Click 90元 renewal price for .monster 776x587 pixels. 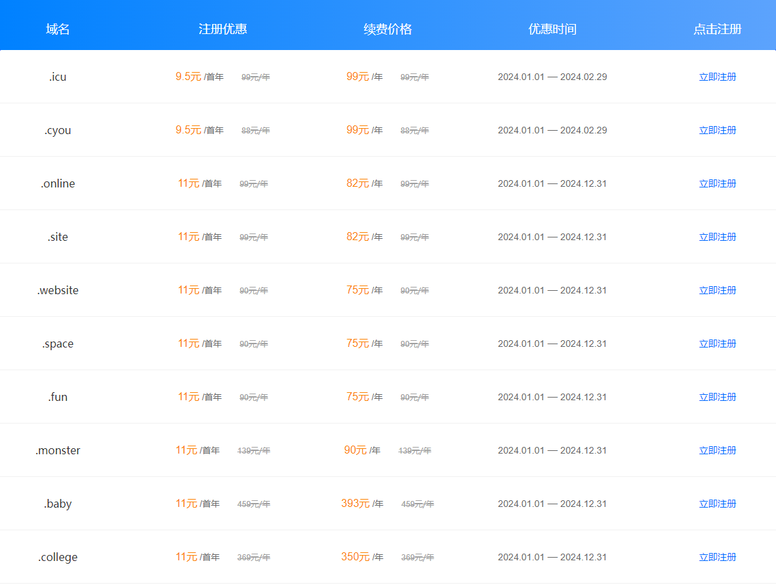pyautogui.click(x=355, y=451)
